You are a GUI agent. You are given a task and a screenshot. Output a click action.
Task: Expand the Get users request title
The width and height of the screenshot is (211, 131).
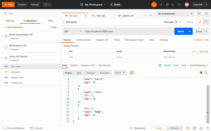coord(64,22)
